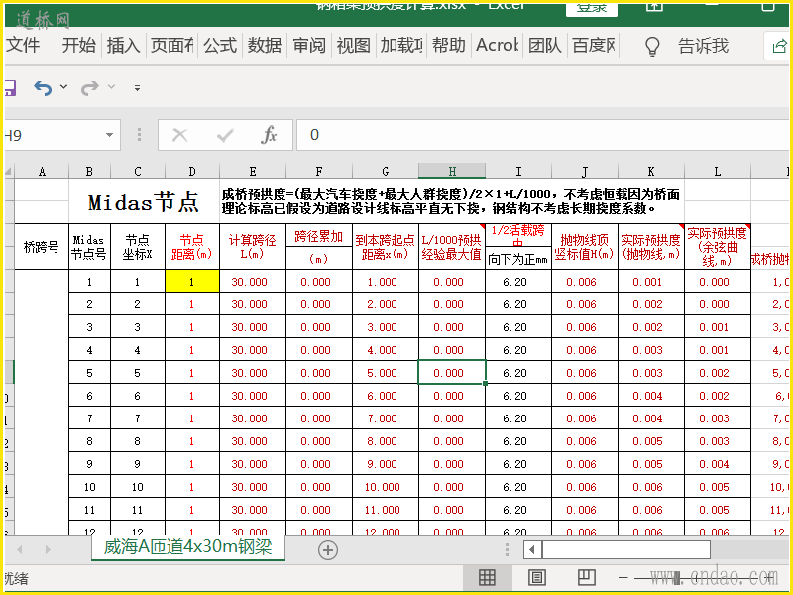Switch to Page Break Preview icon
The image size is (793, 595).
586,577
